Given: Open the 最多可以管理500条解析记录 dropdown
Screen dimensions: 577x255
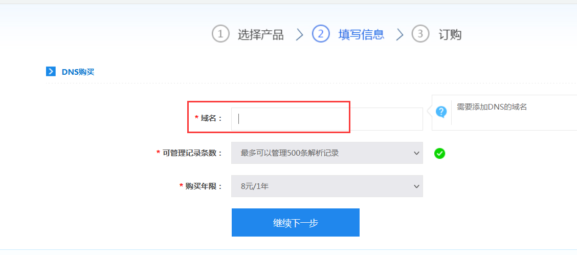Looking at the screenshot, I should (x=327, y=153).
